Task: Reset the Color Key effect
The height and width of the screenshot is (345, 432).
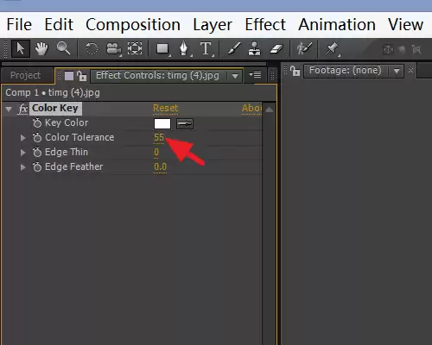Action: click(x=166, y=108)
